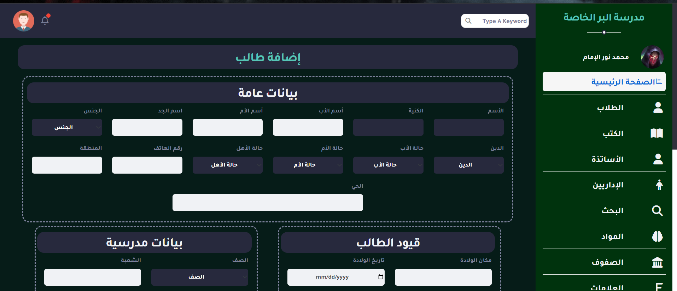
Task: Open the البحث sidebar item
Action: 612,211
